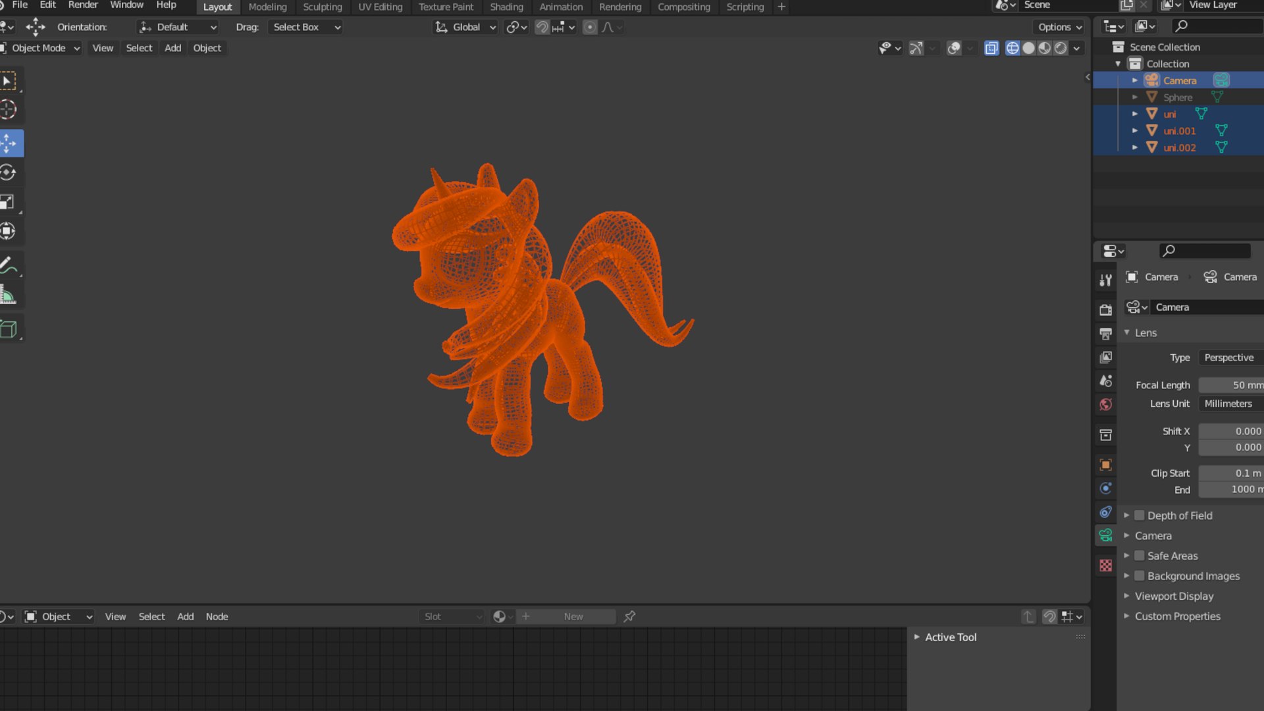Open the Tool properties tab

pos(1106,280)
